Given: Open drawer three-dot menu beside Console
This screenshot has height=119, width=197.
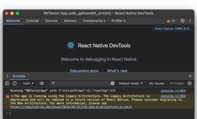Looking at the screenshot, I should (7, 76).
